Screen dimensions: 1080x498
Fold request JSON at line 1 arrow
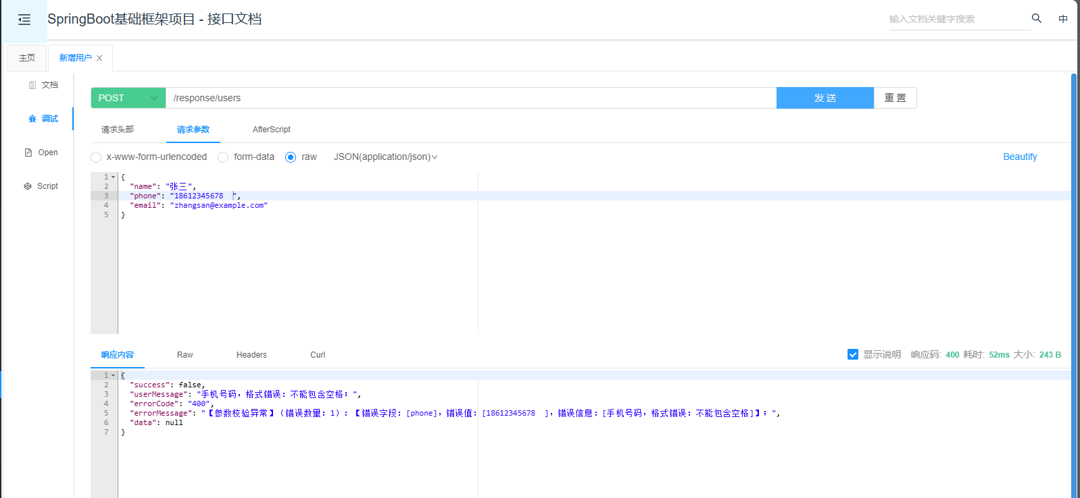(x=114, y=177)
